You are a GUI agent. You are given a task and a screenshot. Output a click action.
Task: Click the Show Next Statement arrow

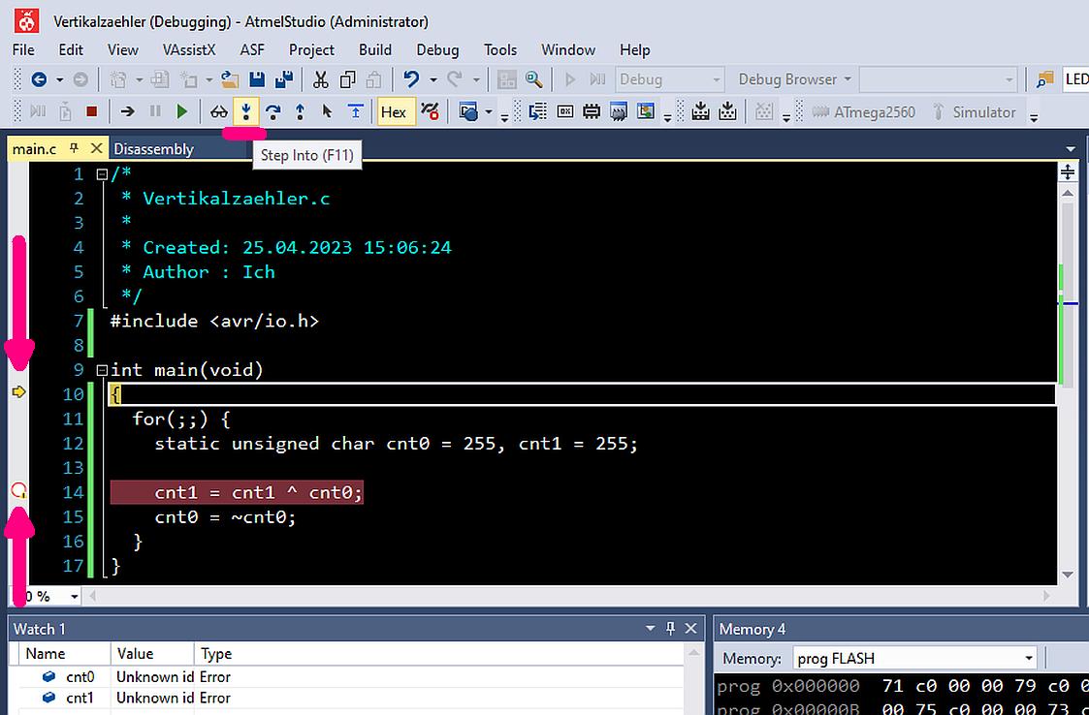(127, 111)
